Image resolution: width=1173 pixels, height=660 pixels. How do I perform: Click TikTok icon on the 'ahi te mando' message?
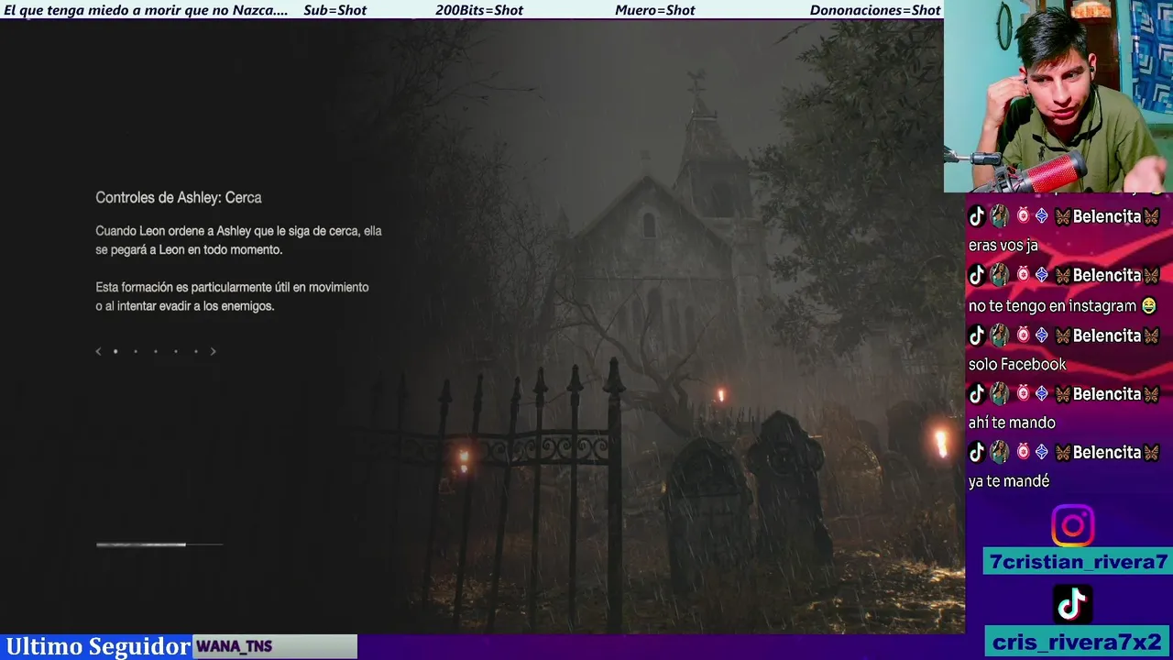(x=977, y=394)
